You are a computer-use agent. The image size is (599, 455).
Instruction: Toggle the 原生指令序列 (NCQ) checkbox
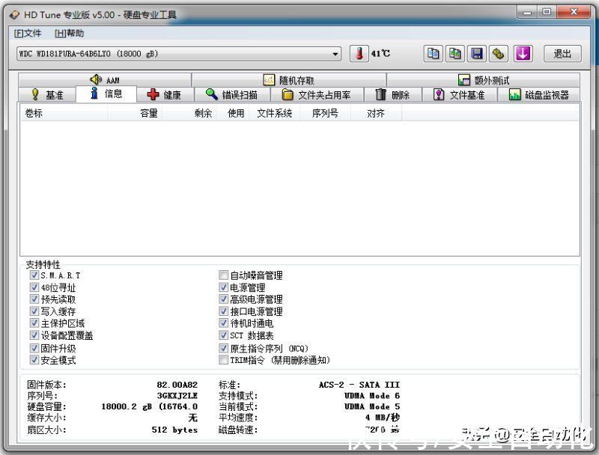point(223,348)
